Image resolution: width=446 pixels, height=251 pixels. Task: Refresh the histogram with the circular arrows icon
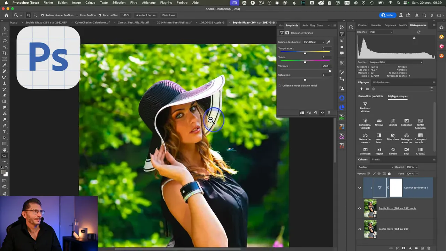tap(419, 32)
